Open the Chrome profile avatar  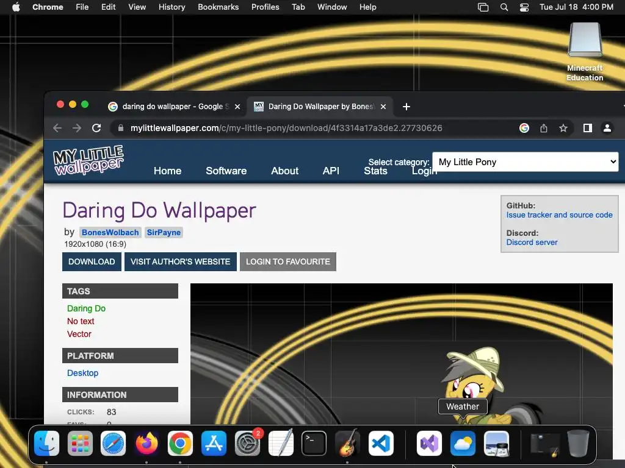[x=607, y=128]
